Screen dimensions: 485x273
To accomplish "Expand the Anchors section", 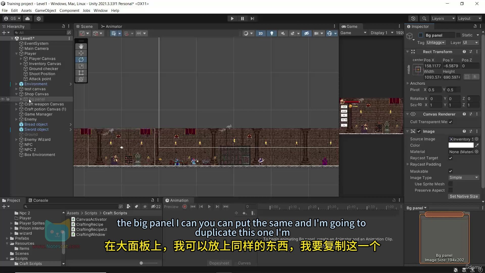I will (408, 83).
